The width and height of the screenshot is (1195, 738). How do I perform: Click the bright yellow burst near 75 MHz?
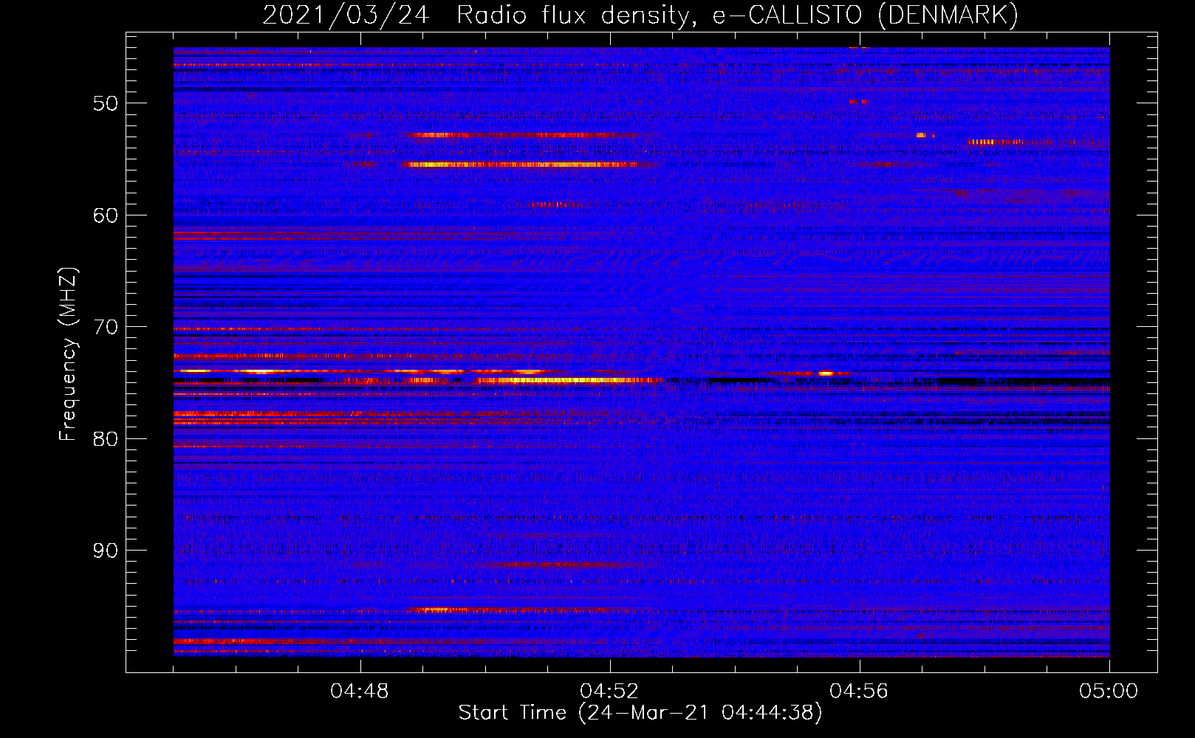pos(569,381)
